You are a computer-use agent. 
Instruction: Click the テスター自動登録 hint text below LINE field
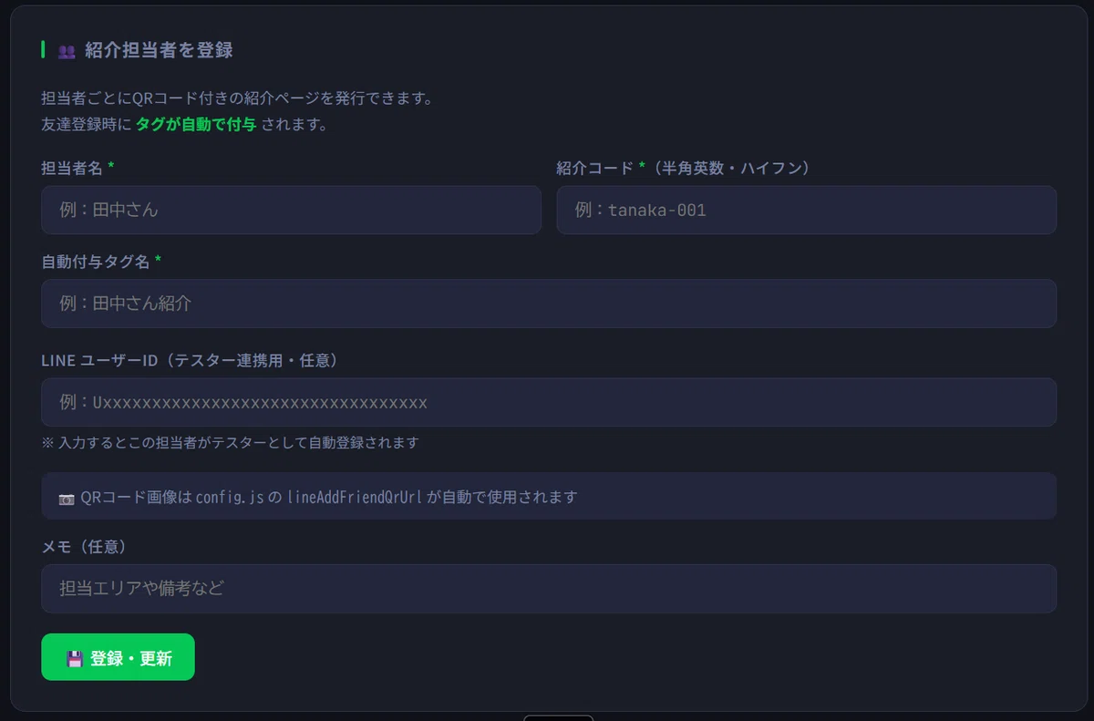point(230,443)
